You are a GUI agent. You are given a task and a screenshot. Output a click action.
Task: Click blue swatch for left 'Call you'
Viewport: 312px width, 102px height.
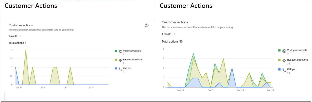coord(116,68)
